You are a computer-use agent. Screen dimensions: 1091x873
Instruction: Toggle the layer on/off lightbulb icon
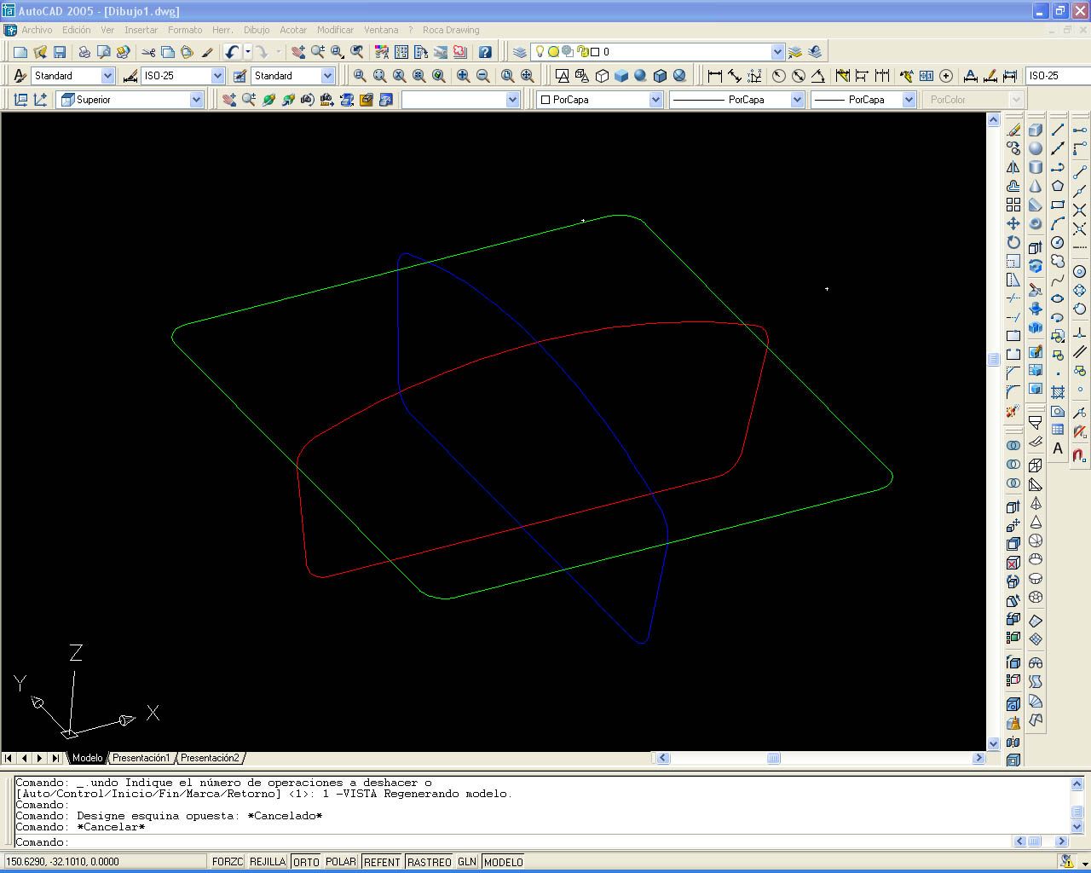[x=540, y=52]
